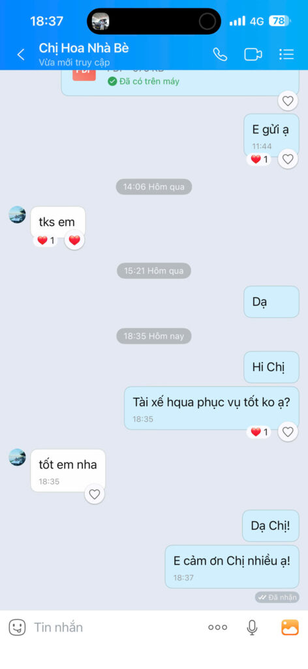308x669 pixels.
Task: Open more options three-dot button
Action: pyautogui.click(x=217, y=627)
